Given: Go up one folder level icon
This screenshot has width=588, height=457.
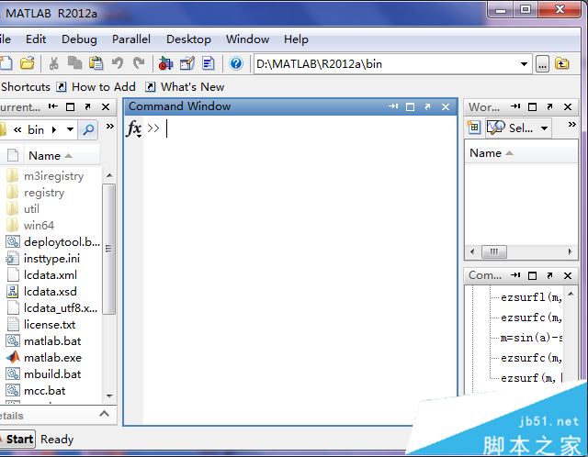Looking at the screenshot, I should tap(561, 63).
